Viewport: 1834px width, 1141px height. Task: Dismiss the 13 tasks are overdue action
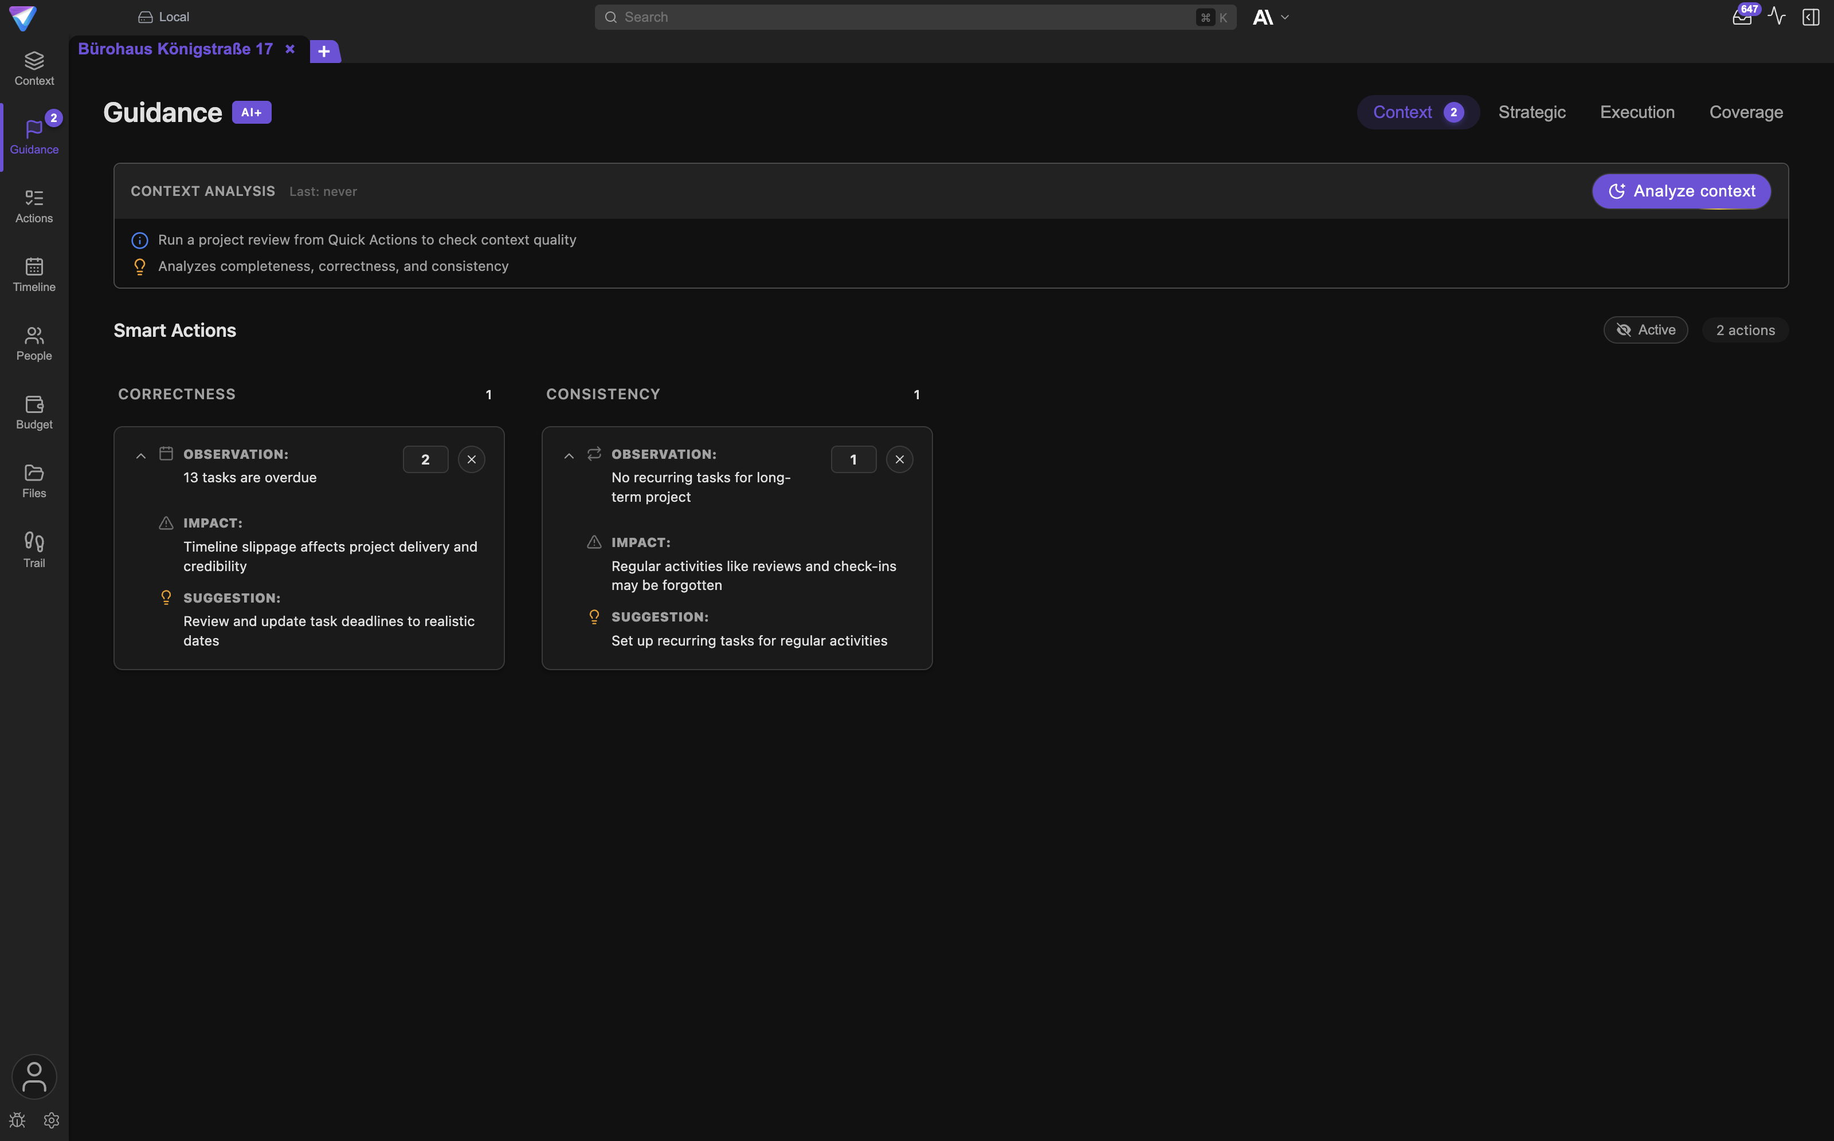(471, 459)
